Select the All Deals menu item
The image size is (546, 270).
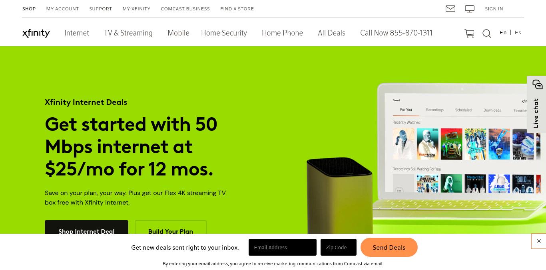(331, 33)
